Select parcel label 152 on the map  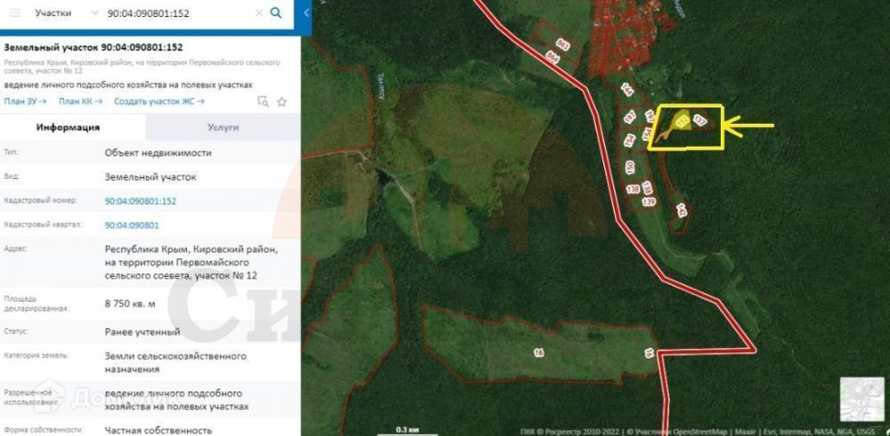[x=683, y=120]
